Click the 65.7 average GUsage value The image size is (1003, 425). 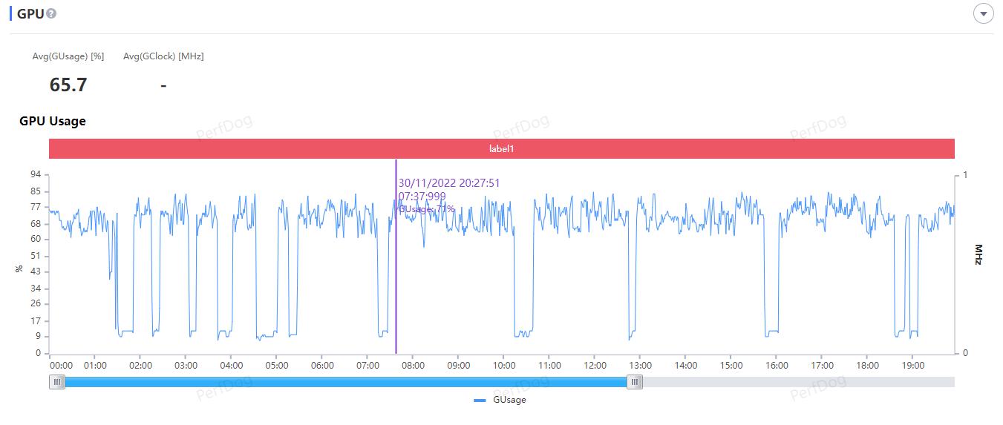coord(68,85)
